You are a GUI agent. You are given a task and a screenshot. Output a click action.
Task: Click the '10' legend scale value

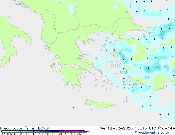tap(35, 134)
